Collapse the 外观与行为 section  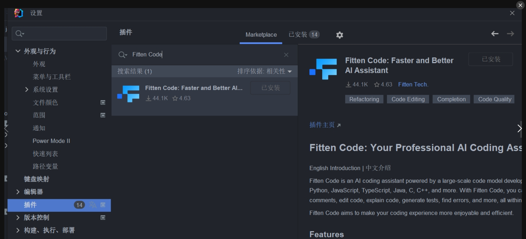pos(18,51)
